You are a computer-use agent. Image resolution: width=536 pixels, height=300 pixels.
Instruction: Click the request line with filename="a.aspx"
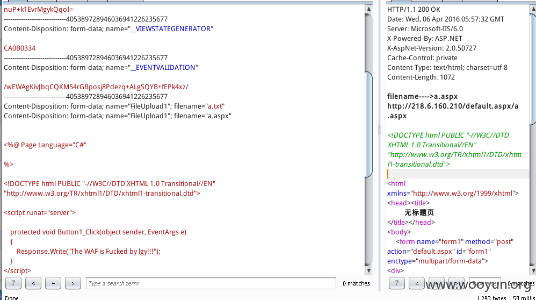click(x=118, y=116)
